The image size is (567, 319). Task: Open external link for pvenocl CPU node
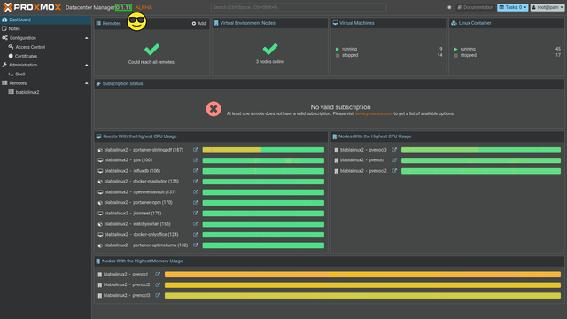[x=394, y=159]
